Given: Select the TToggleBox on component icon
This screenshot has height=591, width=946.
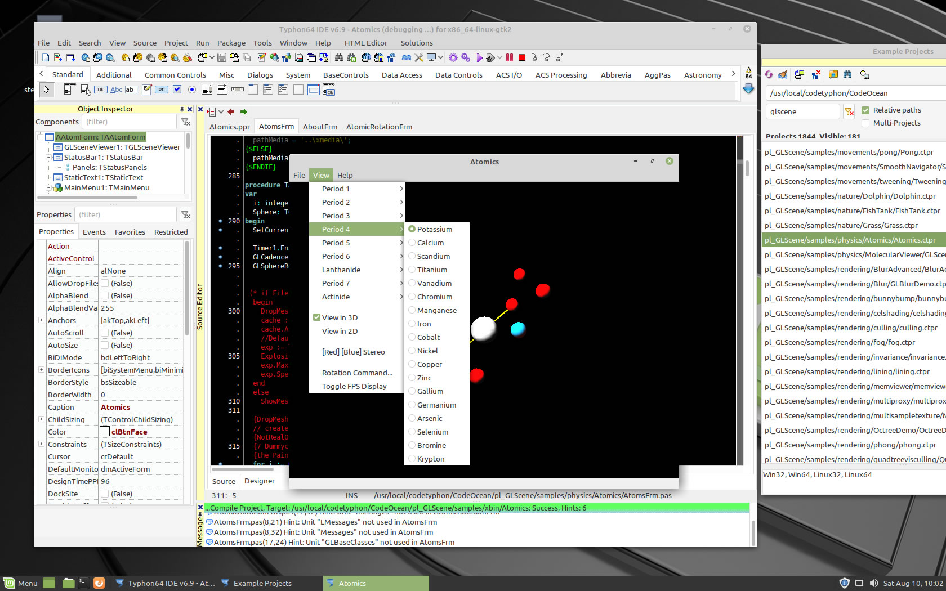Looking at the screenshot, I should (162, 89).
